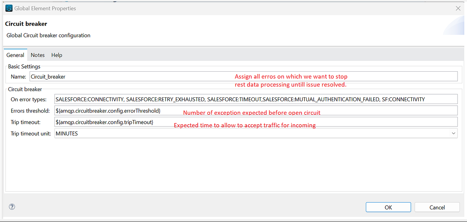Click the On error types field
467x222 pixels.
(256, 99)
